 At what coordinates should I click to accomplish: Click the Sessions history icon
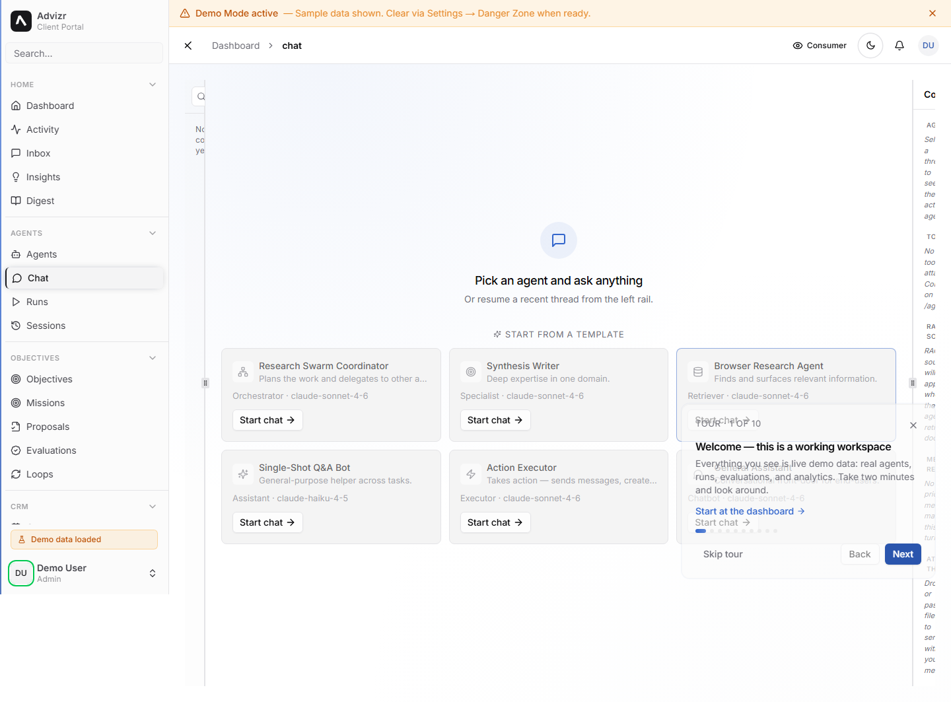(x=16, y=326)
